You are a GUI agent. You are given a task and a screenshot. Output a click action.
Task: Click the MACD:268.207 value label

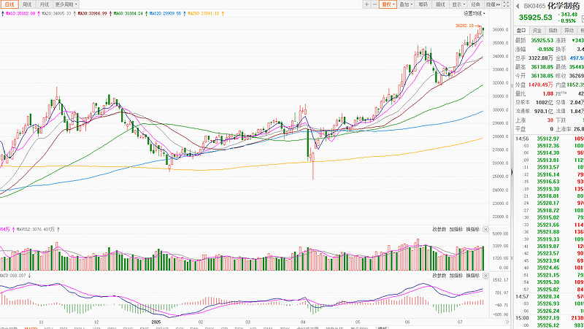(x=13, y=276)
